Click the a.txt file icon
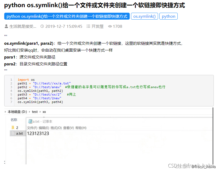Viewport: 218px width, 171px height. pos(13,133)
